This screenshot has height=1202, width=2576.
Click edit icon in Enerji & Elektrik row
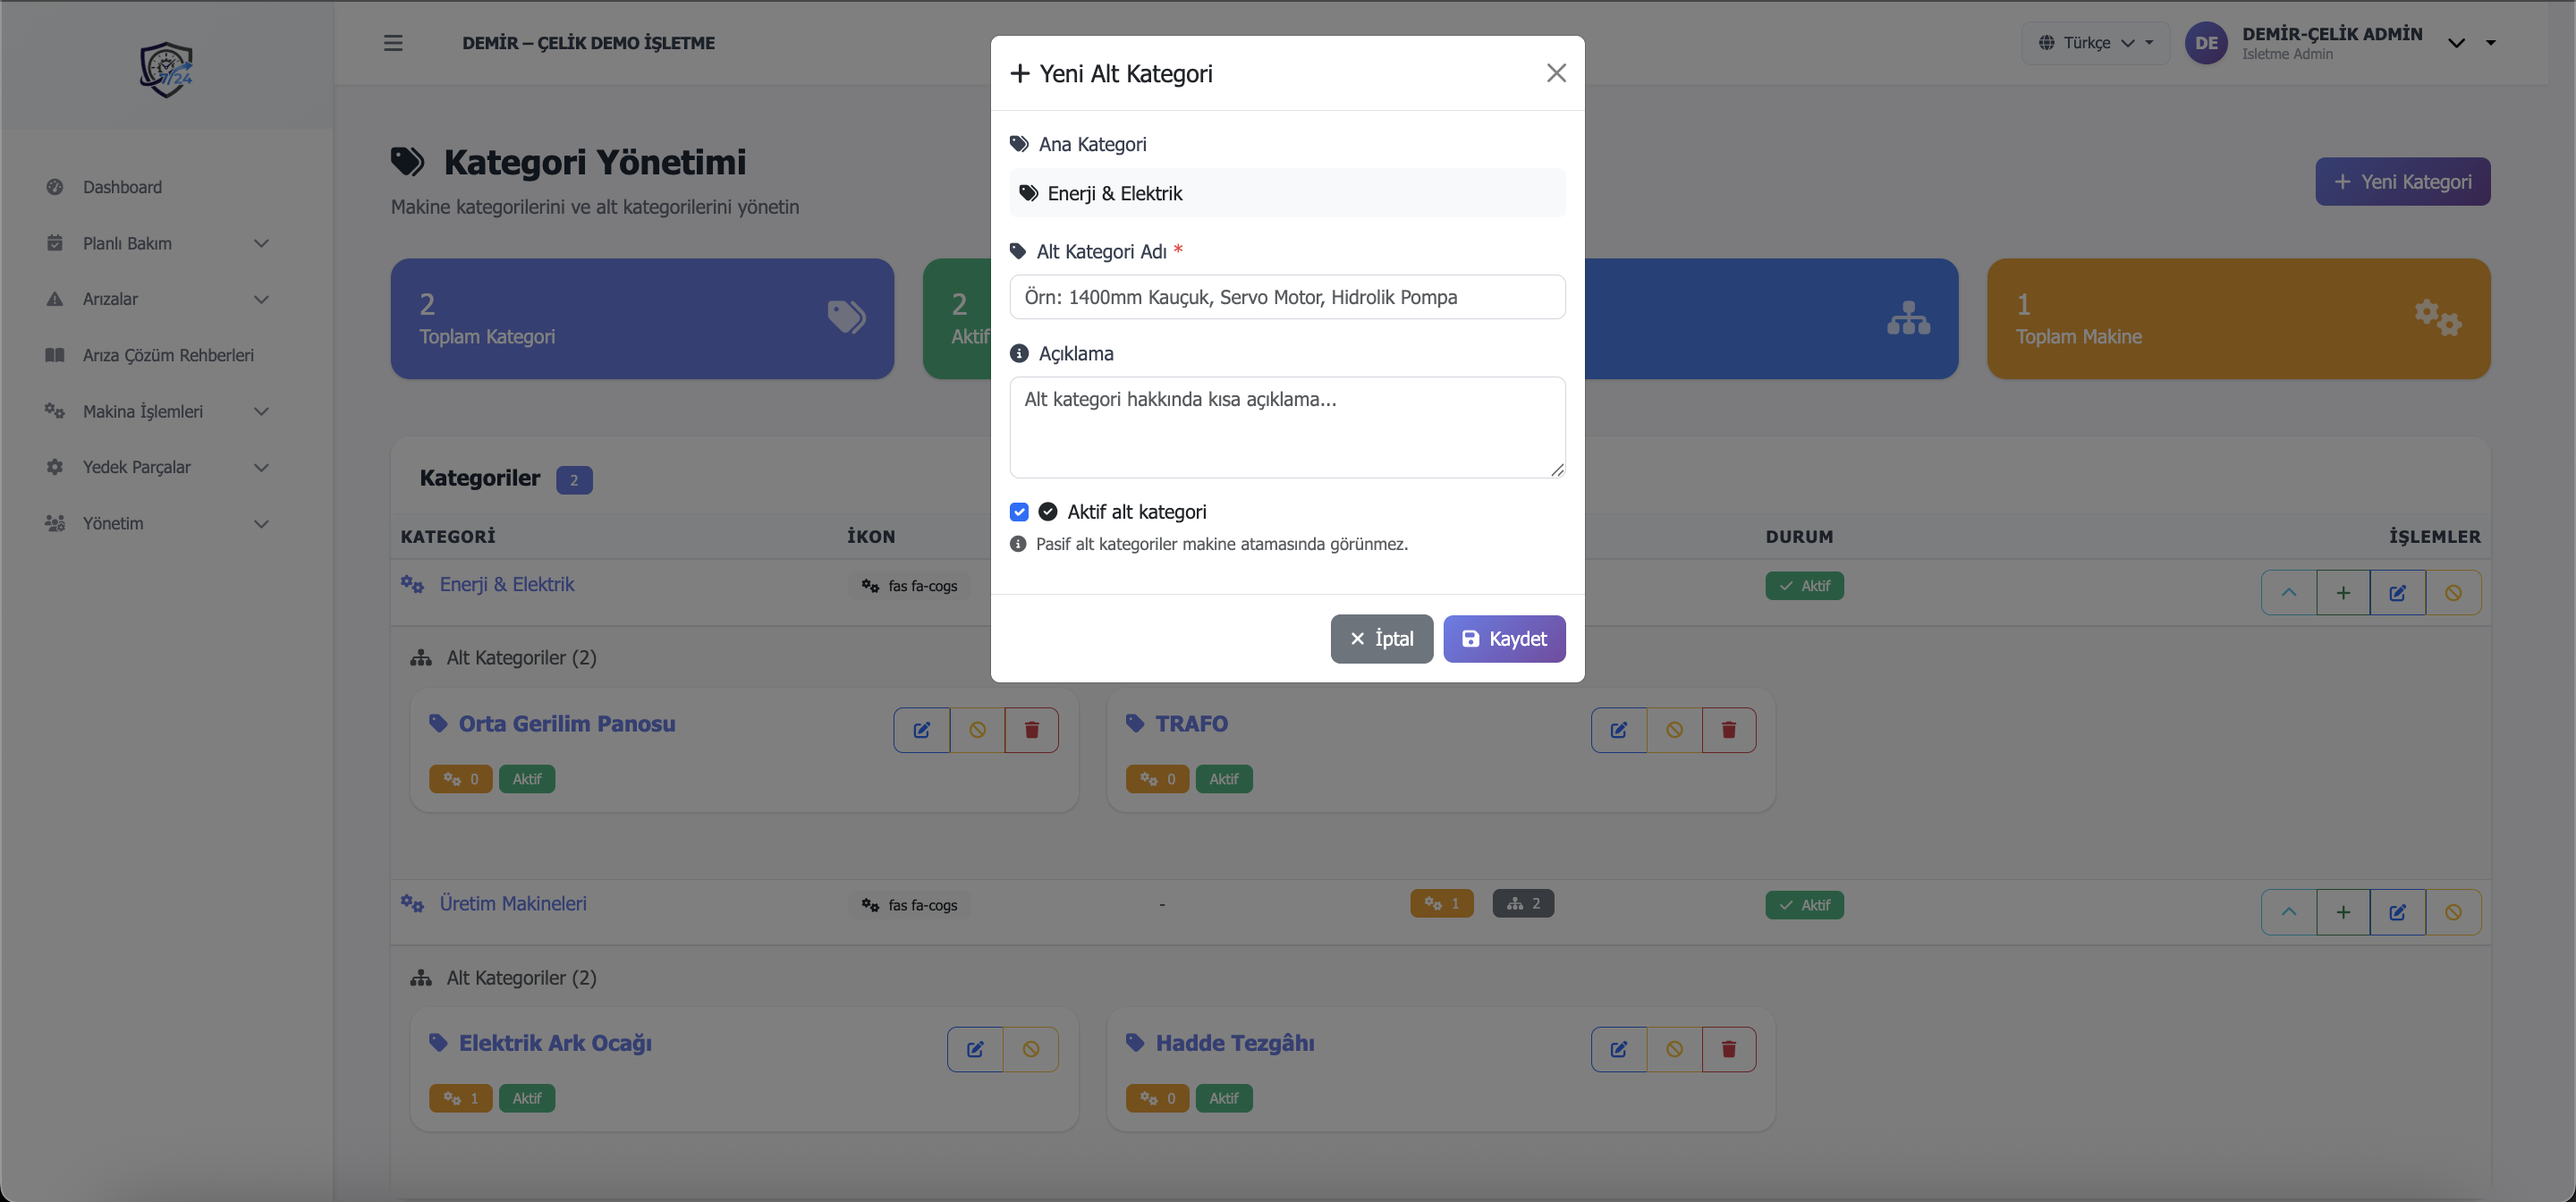(2397, 593)
